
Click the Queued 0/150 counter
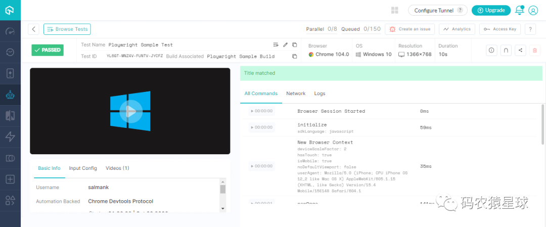pyautogui.click(x=361, y=29)
